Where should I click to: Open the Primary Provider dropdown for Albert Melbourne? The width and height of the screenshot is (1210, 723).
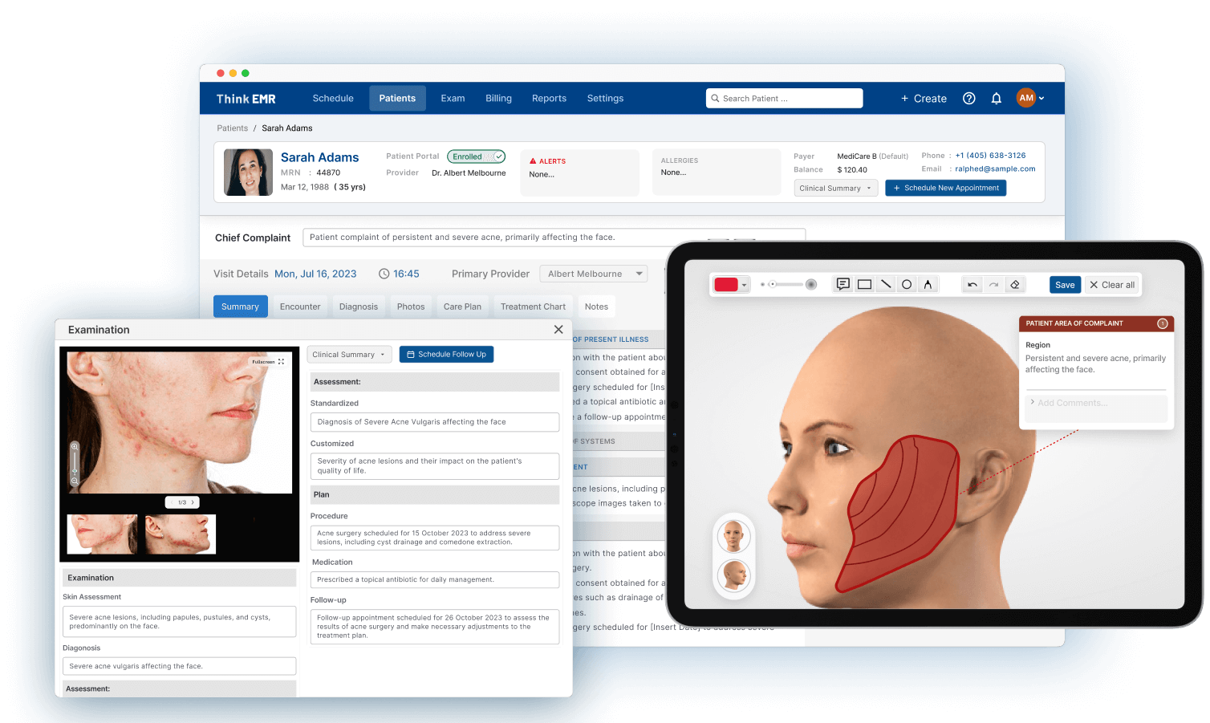593,274
